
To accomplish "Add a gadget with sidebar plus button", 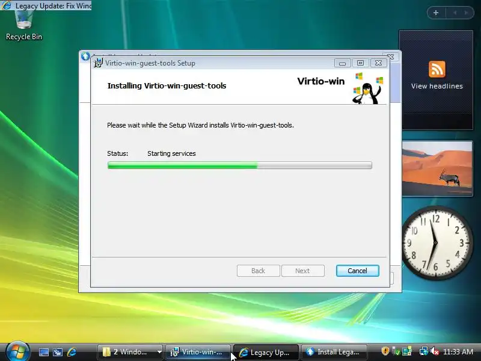I will (x=436, y=13).
